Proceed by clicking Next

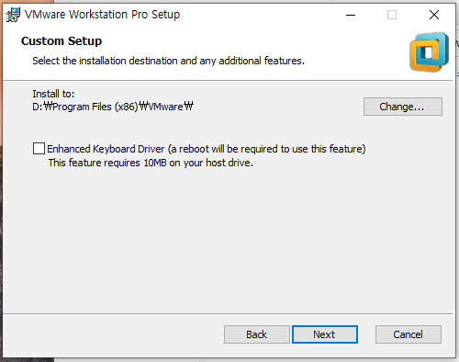point(325,334)
